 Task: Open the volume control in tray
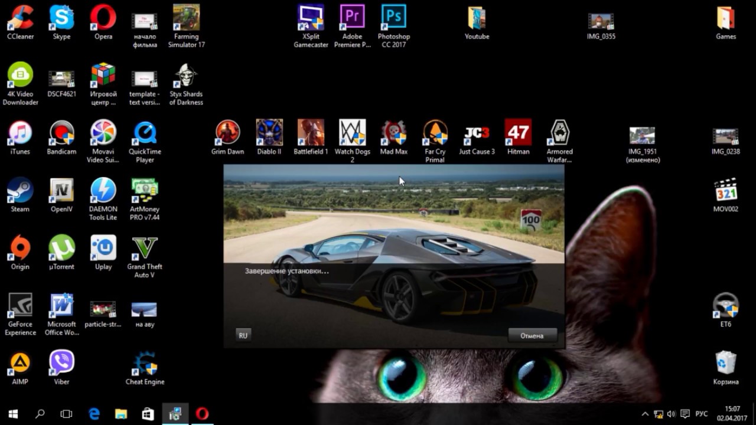pyautogui.click(x=672, y=414)
